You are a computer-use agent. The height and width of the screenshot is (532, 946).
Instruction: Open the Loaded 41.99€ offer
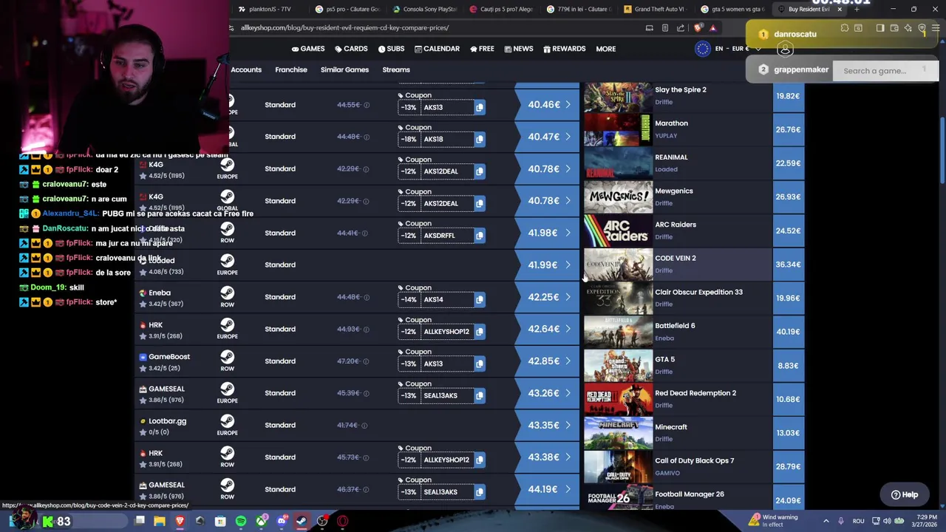point(548,265)
